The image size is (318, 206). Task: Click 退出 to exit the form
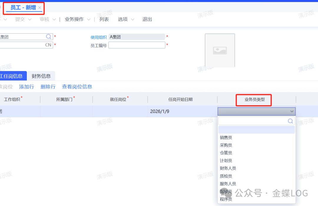[x=147, y=19]
